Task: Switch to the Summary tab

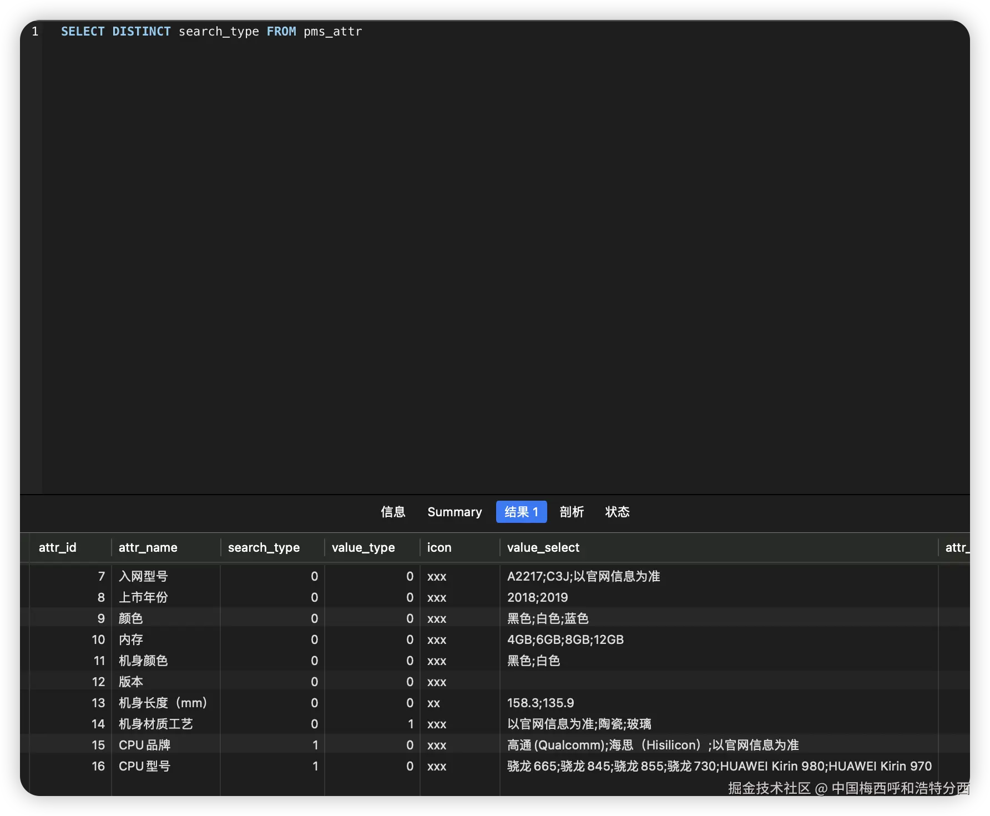Action: [454, 512]
